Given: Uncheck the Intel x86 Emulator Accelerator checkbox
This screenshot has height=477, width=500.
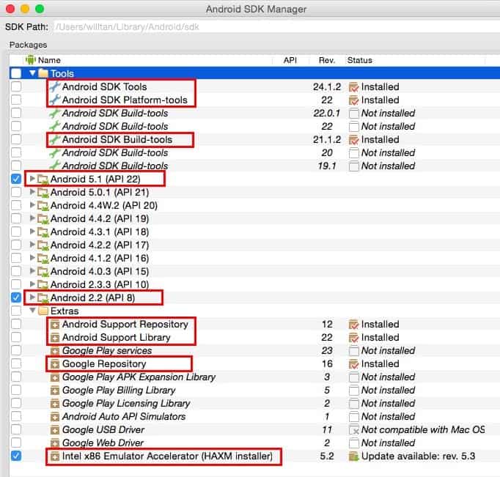Looking at the screenshot, I should [x=16, y=456].
